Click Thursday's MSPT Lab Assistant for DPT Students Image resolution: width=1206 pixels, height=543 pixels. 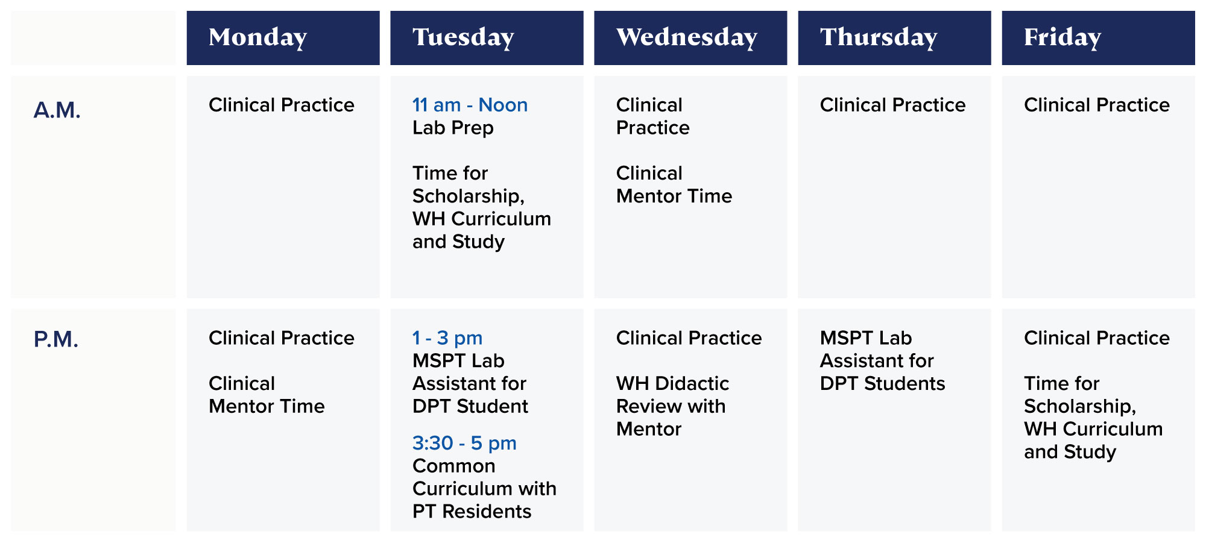(882, 360)
